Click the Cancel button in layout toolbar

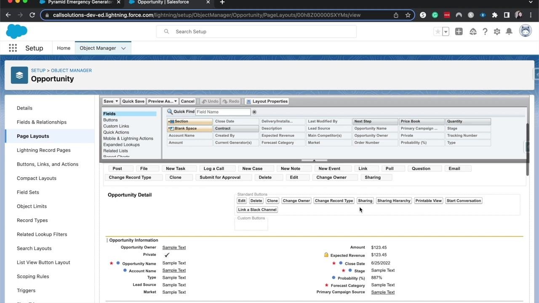click(187, 101)
